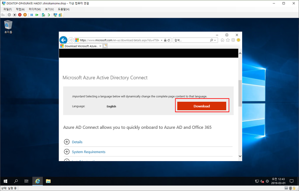Create a checkpoint with the toolbar icon
Viewport: 299px width, 191px height.
coord(43,15)
